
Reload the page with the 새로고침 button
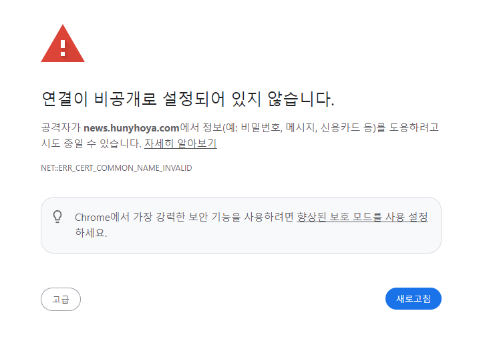414,298
